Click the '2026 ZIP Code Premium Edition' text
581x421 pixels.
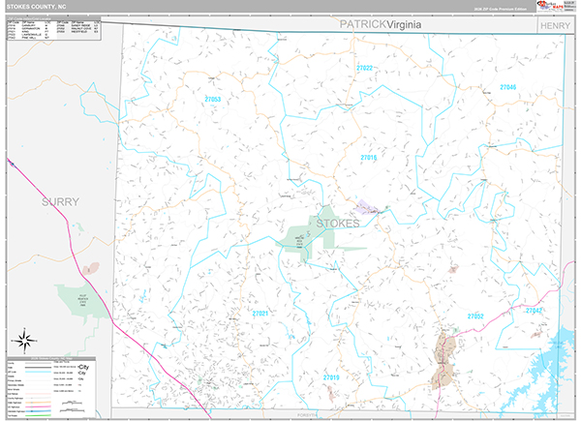click(500, 9)
